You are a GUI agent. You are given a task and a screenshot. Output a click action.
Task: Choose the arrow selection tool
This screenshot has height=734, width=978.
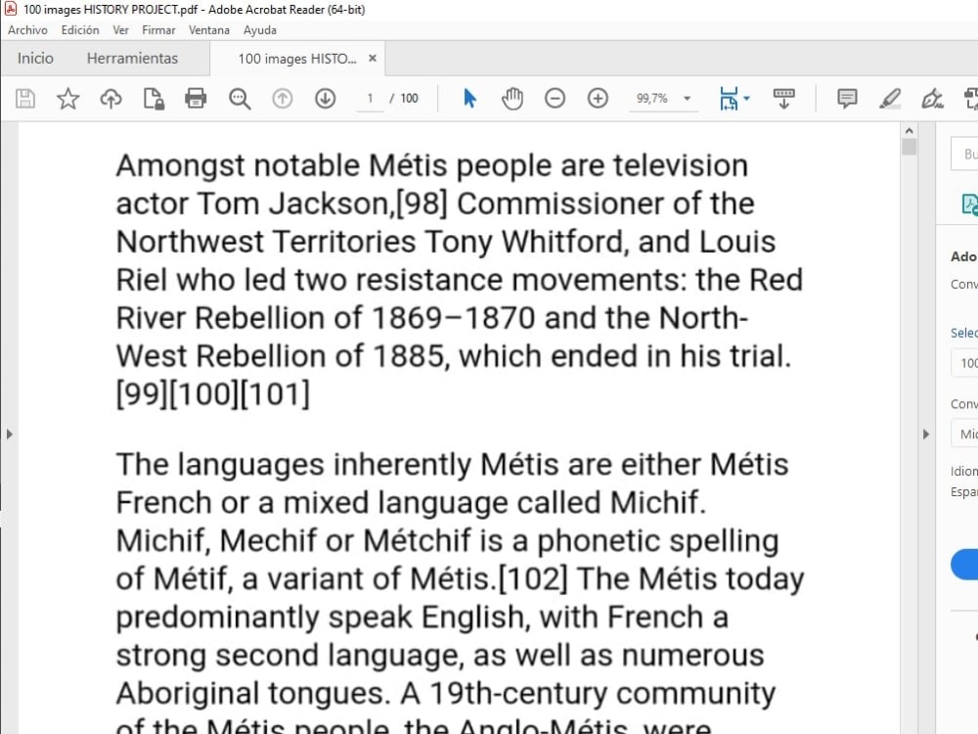pyautogui.click(x=469, y=99)
